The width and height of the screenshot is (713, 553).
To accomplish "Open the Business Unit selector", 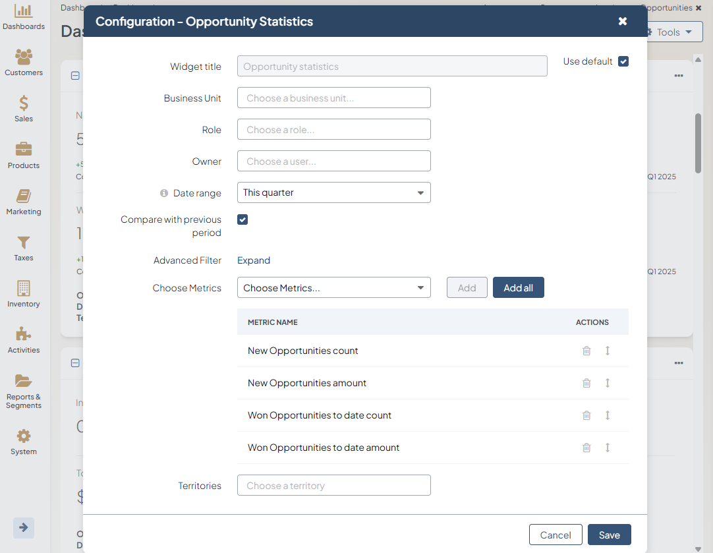I will (x=333, y=98).
